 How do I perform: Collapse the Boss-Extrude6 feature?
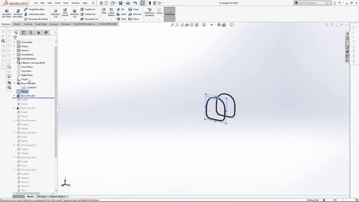(x=14, y=84)
